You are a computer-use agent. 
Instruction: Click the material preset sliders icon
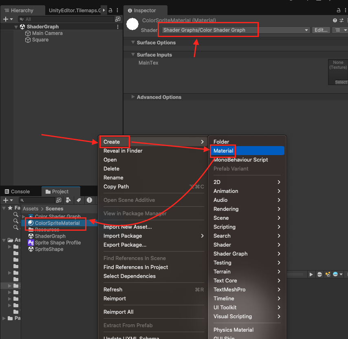tap(341, 20)
